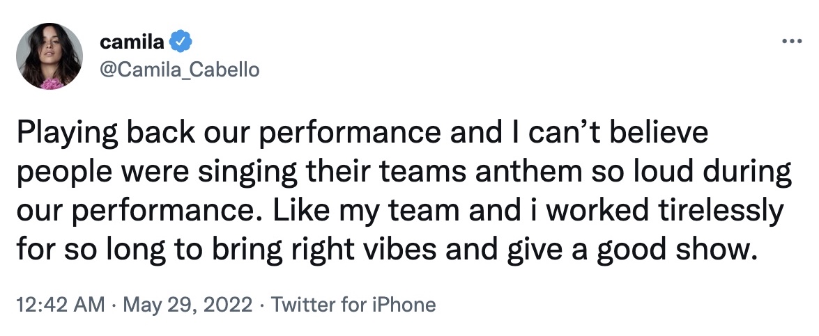
Task: Click the tweet line starting "for so long"
Action: tap(386, 249)
